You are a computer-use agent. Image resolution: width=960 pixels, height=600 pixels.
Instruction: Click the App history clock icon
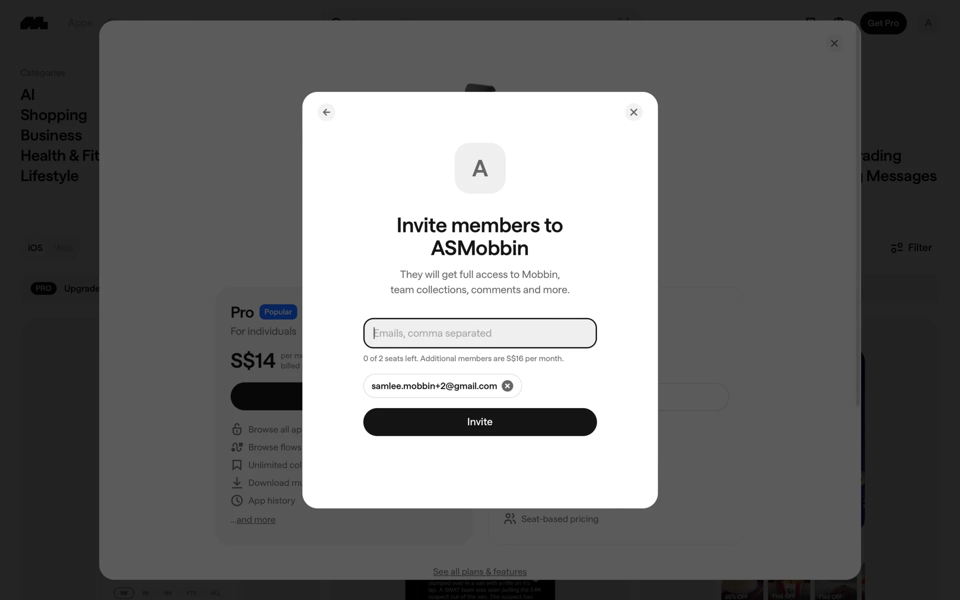click(x=237, y=500)
